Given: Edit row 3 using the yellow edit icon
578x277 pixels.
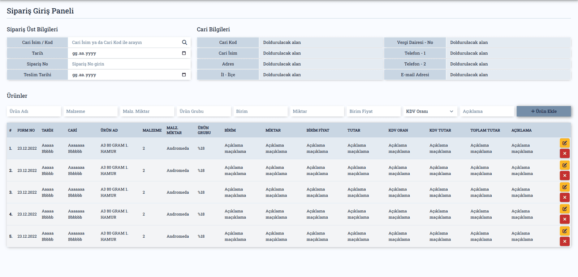Looking at the screenshot, I should 565,187.
